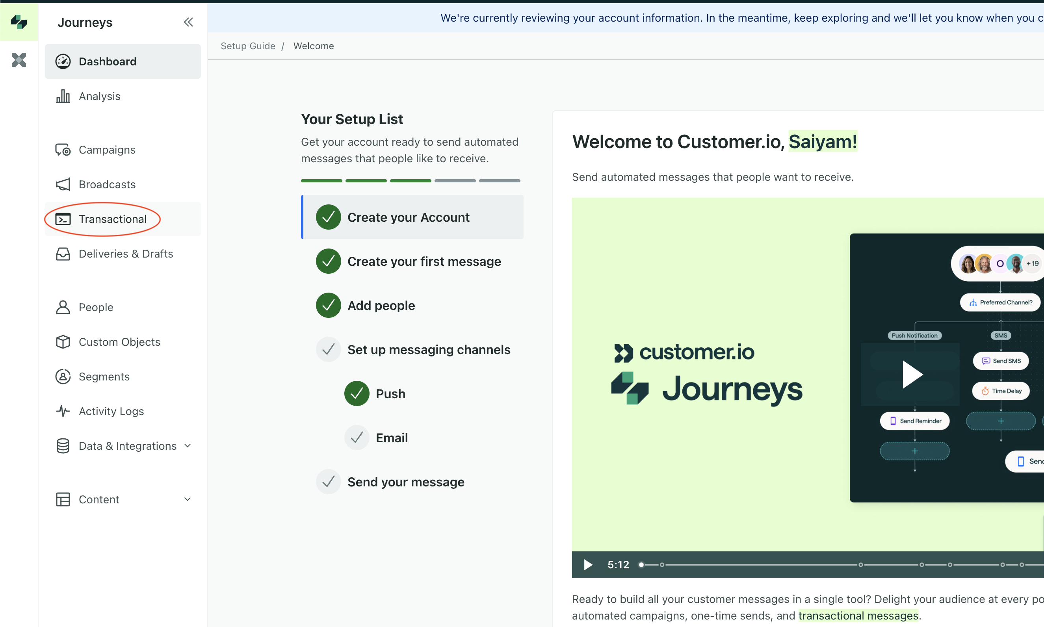1044x627 pixels.
Task: Select Dashboard in sidebar
Action: 123,62
